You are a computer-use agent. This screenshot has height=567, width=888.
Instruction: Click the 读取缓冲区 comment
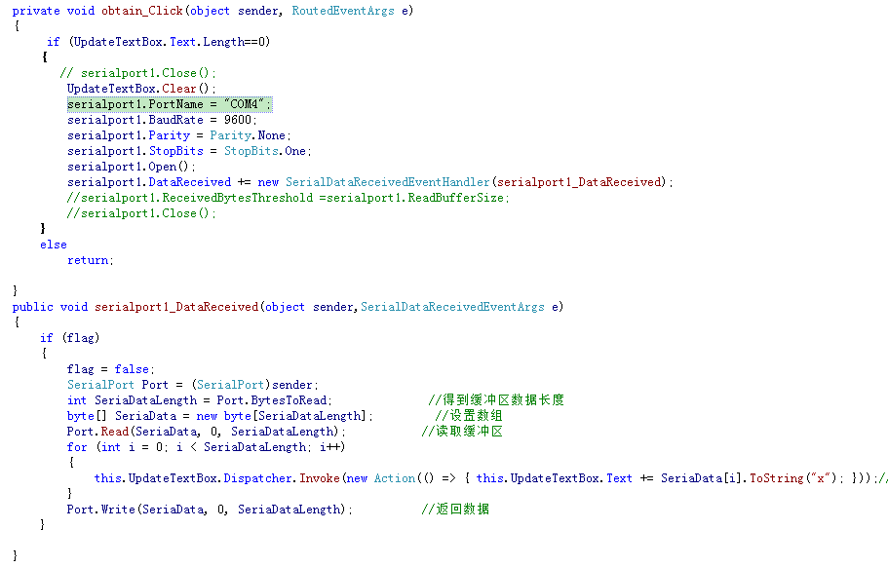462,432
